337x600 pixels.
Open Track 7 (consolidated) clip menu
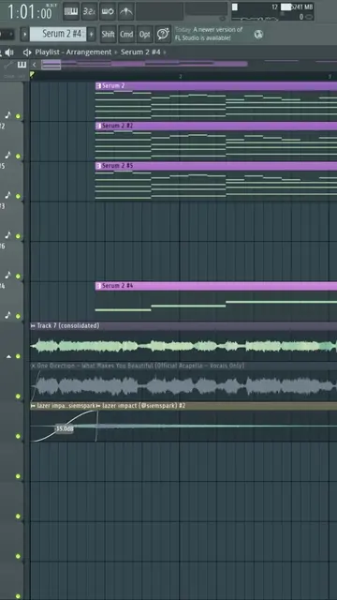pos(33,325)
